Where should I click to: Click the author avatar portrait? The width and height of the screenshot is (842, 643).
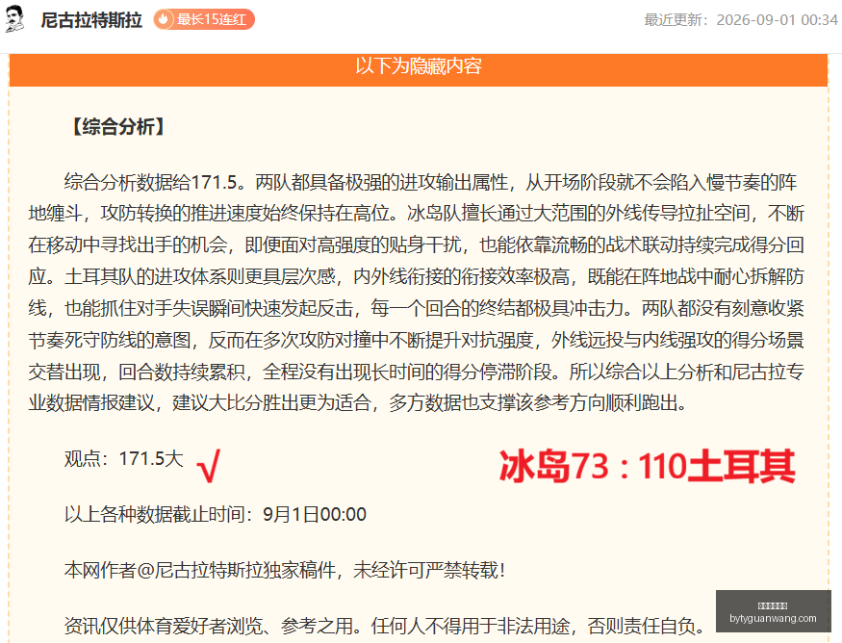[x=15, y=19]
